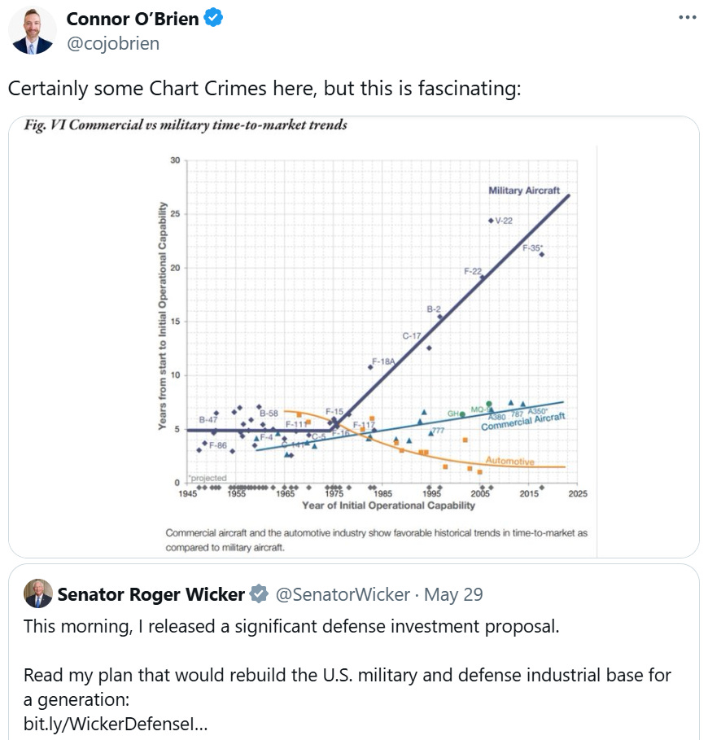Viewport: 708px width, 740px height.
Task: Open the May 29 timestamp link
Action: [x=453, y=595]
